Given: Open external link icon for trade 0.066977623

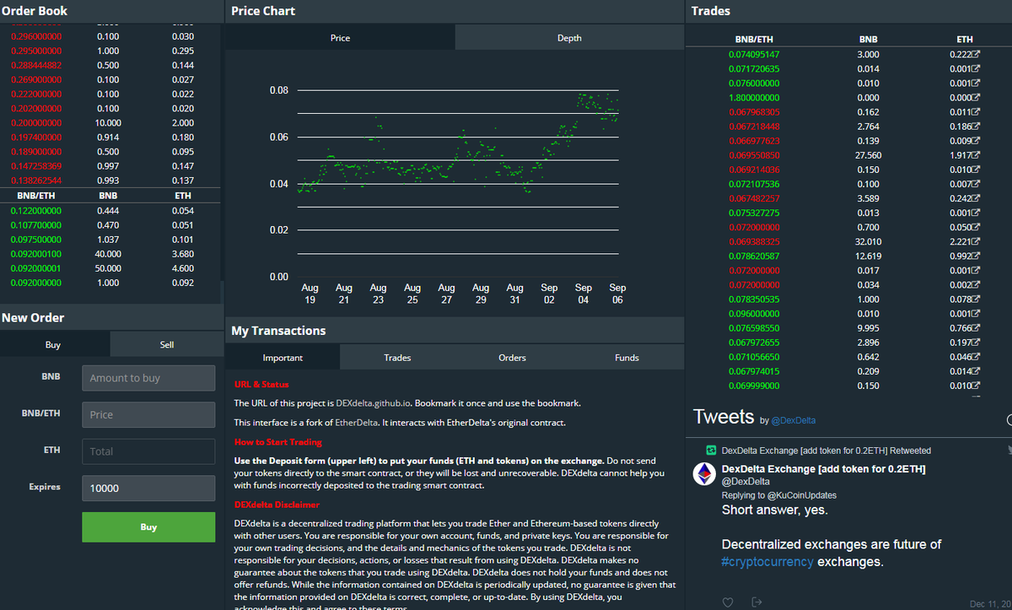Looking at the screenshot, I should (x=977, y=141).
